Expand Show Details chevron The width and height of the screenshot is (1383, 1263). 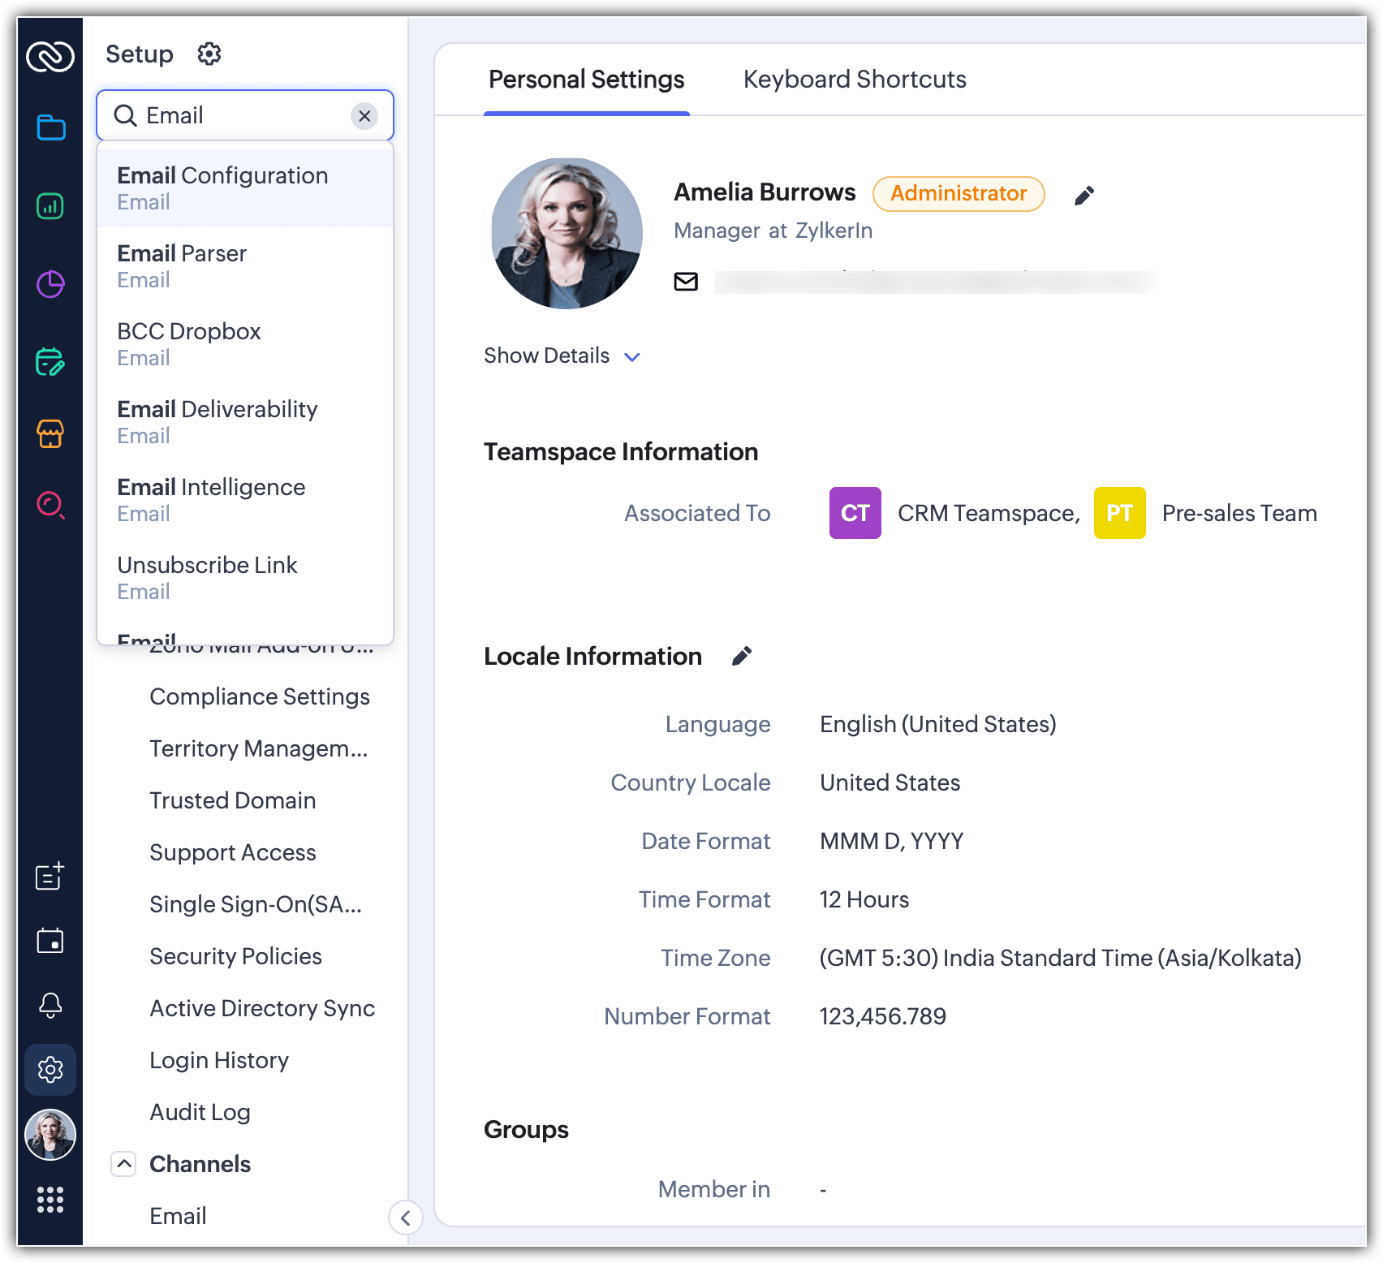(632, 357)
